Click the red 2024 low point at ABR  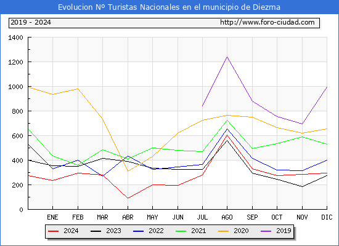[x=128, y=198]
